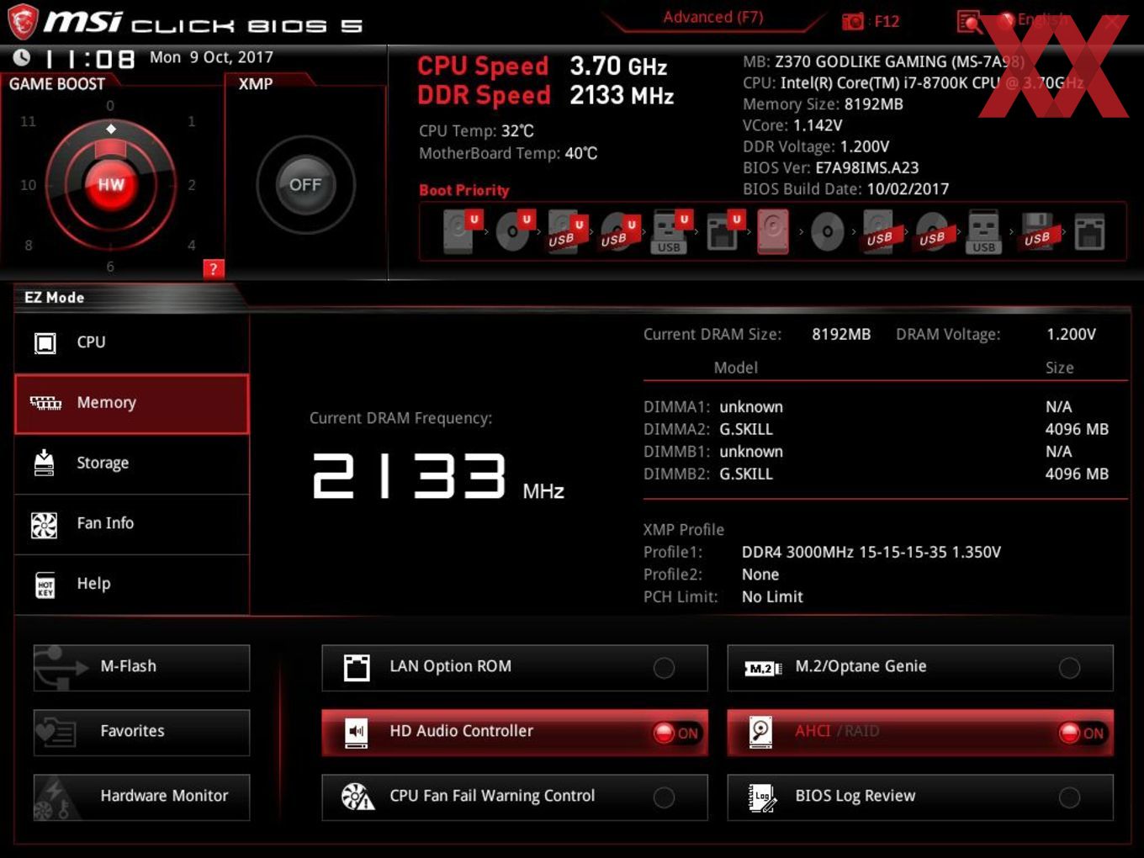1144x858 pixels.
Task: Open the Help section
Action: coord(132,585)
